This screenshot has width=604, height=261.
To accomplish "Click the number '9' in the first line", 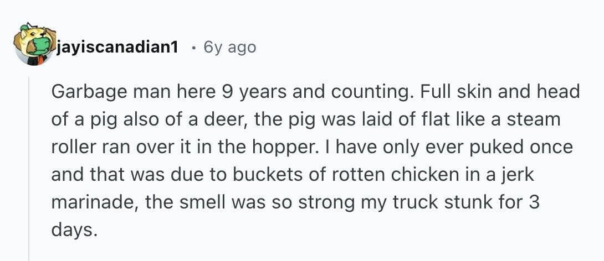I will 226,92.
